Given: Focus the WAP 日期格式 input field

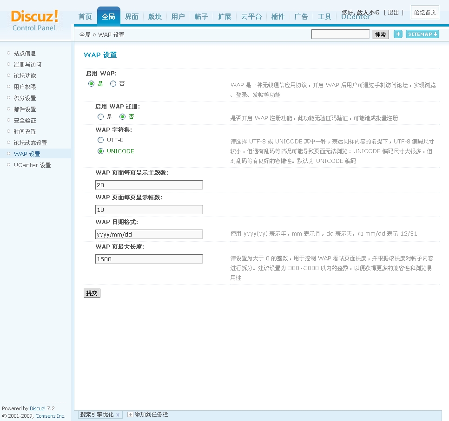Looking at the screenshot, I should click(x=149, y=234).
